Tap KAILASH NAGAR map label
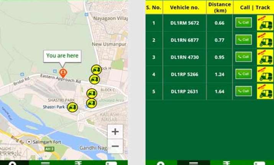 [110, 117]
